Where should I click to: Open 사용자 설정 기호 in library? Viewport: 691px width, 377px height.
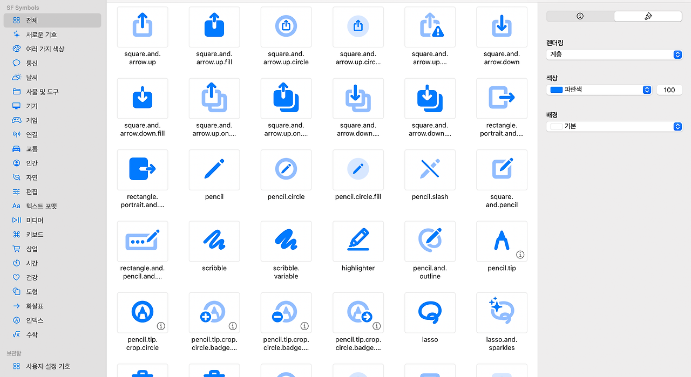[x=52, y=366]
